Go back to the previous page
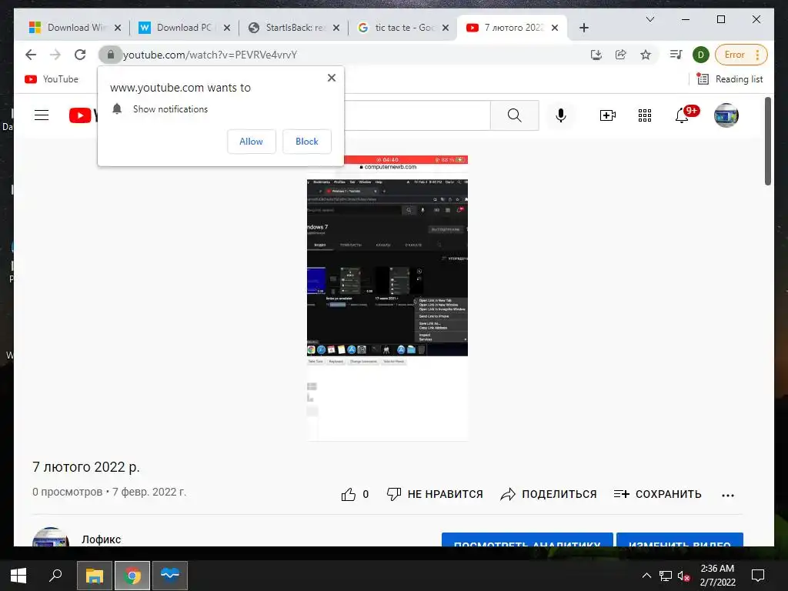Screen dimensions: 788x591 coord(31,55)
